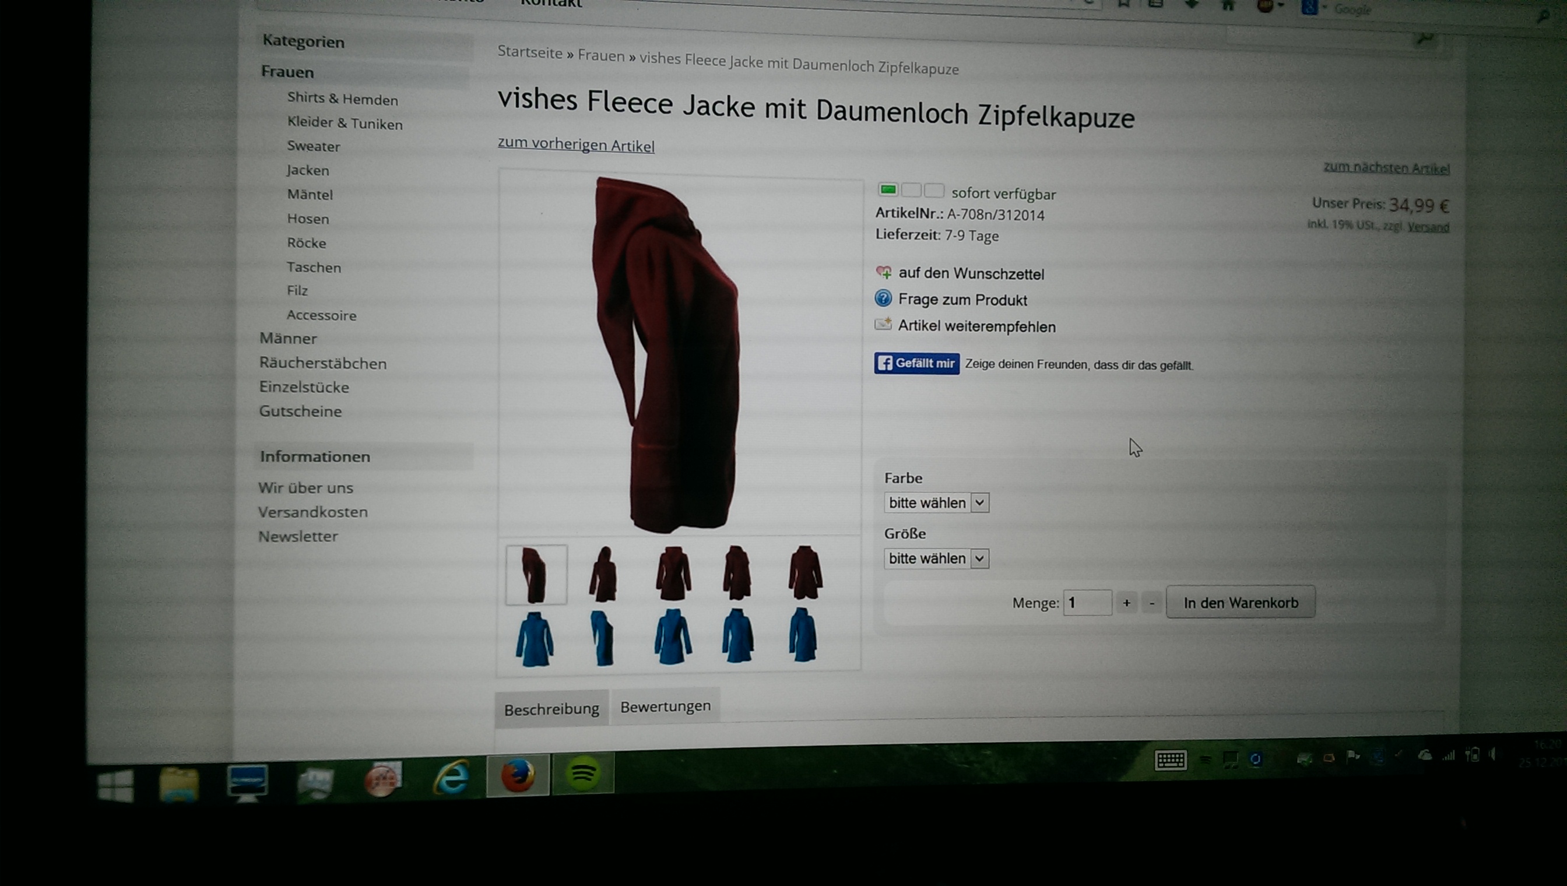Click the Facebook Gefällt mir button
This screenshot has height=886, width=1567.
tap(916, 363)
